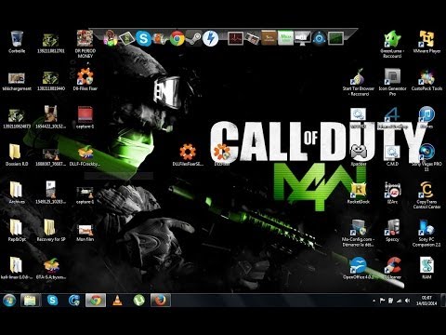Open the Xpadder gamepad icon
Viewport: 446px width, 335px height.
(359, 154)
